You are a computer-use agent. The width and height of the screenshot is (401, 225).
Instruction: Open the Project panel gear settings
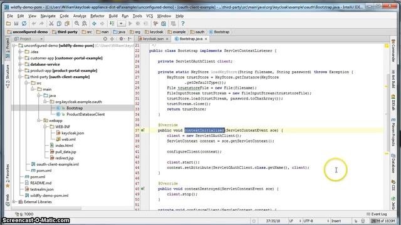(122, 39)
